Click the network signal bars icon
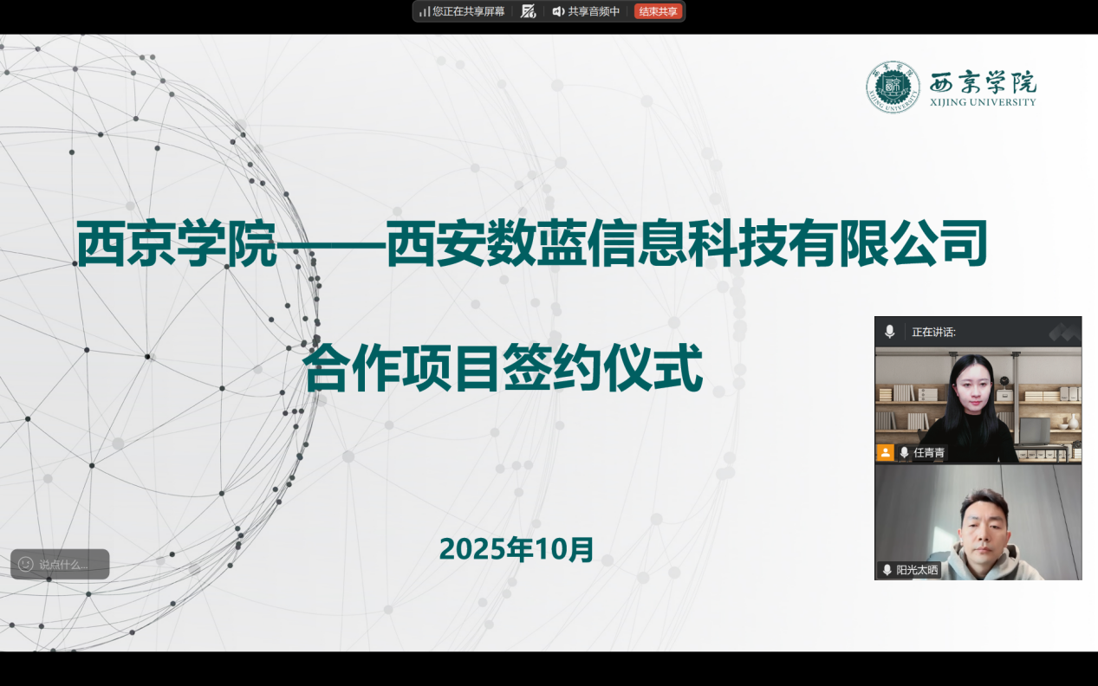 point(424,11)
